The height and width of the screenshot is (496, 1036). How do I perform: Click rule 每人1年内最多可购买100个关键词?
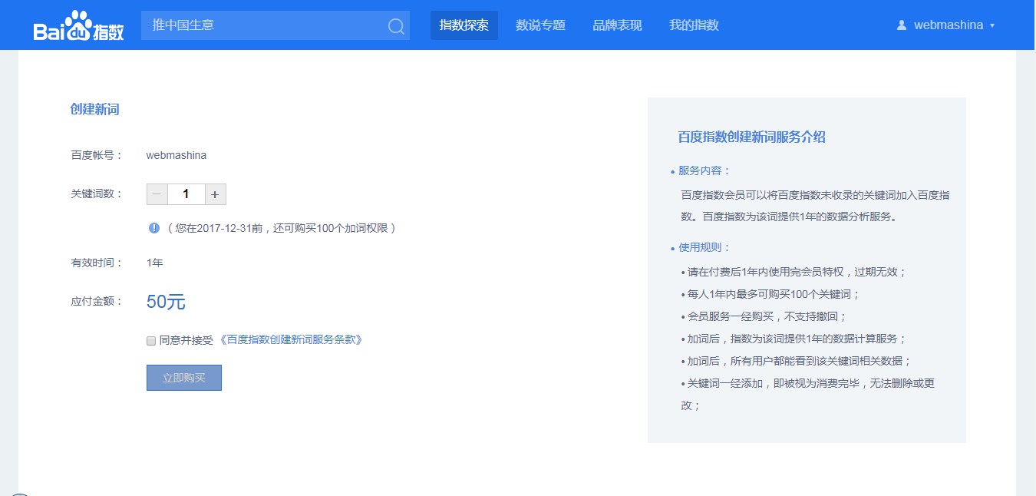[x=770, y=294]
